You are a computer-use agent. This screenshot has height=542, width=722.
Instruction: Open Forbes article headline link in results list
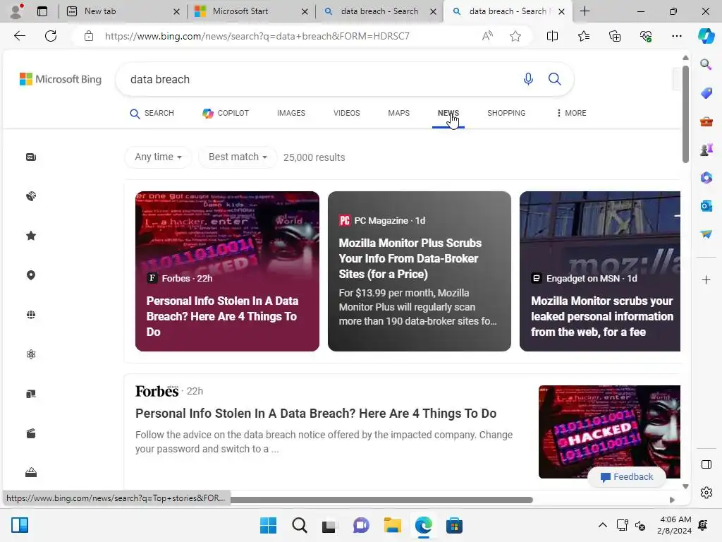[x=316, y=414]
